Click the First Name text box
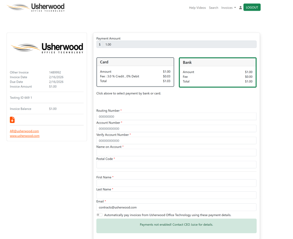Screen dimensions: 293x239 (176, 183)
